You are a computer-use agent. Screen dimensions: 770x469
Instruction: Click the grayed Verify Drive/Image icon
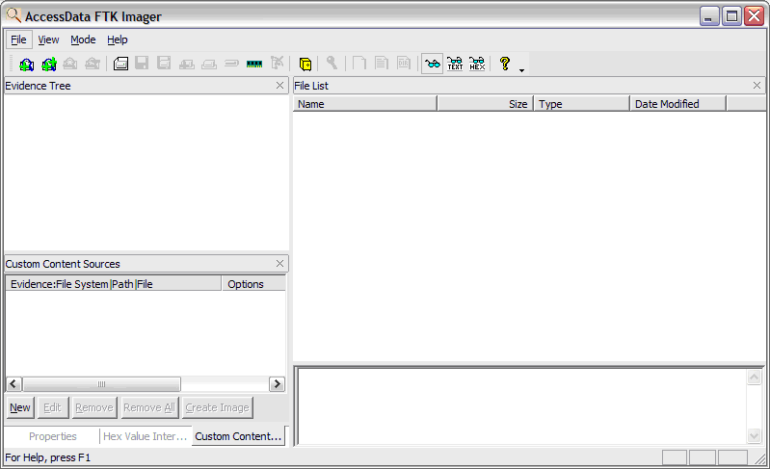click(232, 64)
